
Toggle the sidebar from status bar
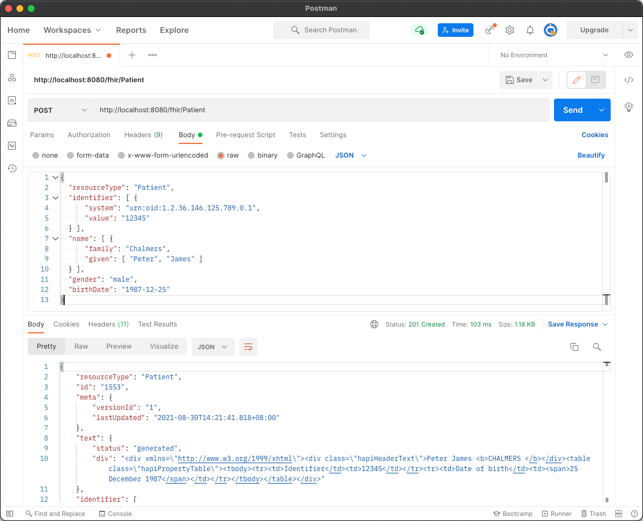click(x=10, y=514)
